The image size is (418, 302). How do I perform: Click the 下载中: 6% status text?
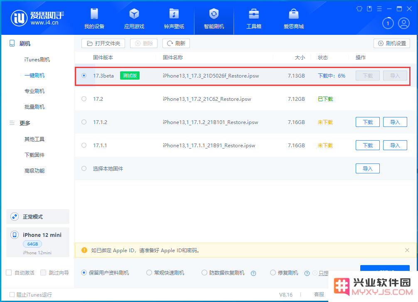[x=331, y=76]
